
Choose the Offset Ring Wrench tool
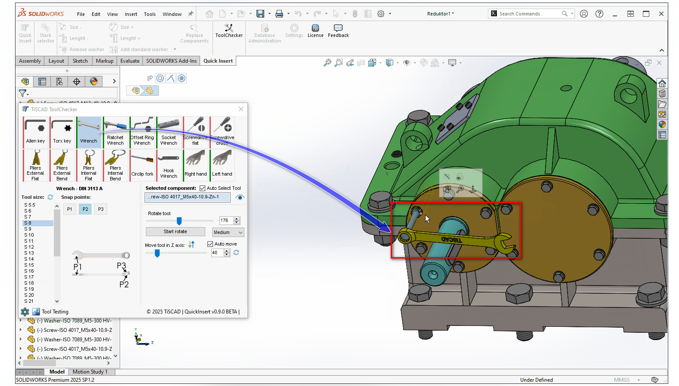pos(142,132)
